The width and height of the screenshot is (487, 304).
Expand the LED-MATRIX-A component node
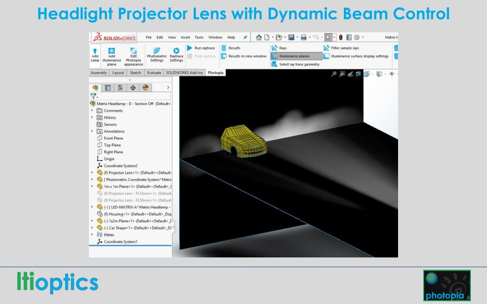point(92,207)
